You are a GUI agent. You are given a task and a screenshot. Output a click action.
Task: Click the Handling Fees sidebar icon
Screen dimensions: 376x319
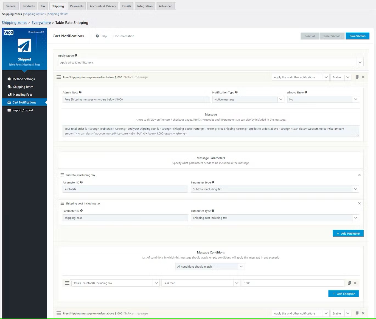[9, 94]
